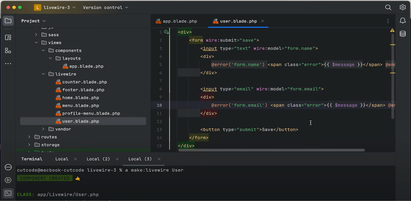Screen dimensions: 411x201
Task: Select Local (3) terminal tab
Action: point(140,159)
